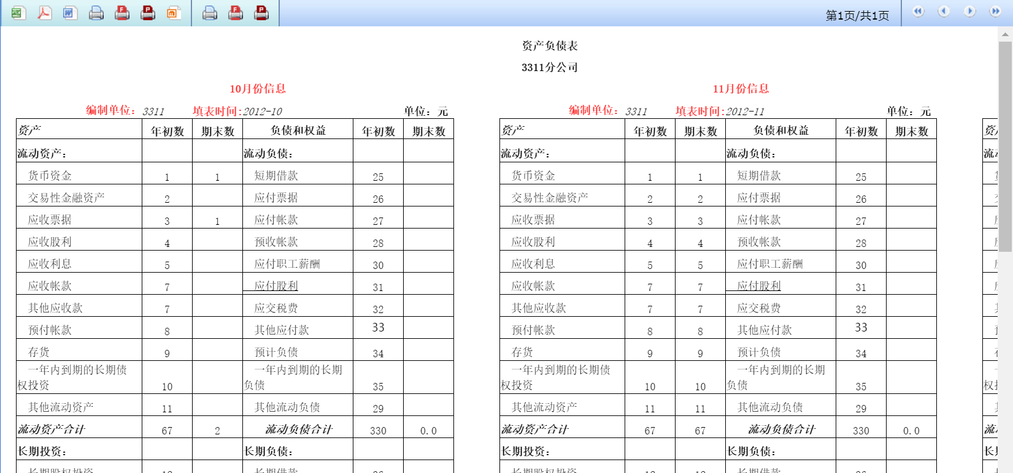Click 流动负债合计 in the November table
The image size is (1013, 473).
click(781, 429)
